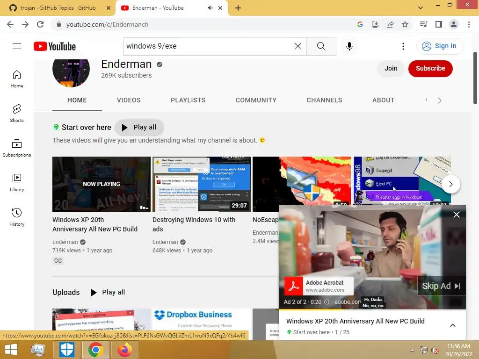Play all Start over here videos
Screen dimensions: 479x359
click(x=139, y=127)
